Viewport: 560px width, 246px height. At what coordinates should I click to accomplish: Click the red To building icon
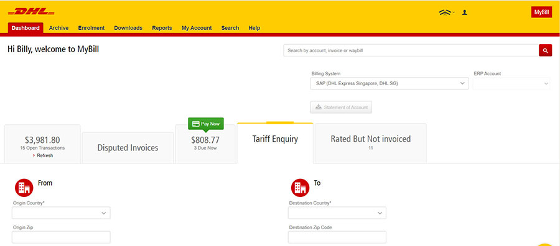point(300,188)
